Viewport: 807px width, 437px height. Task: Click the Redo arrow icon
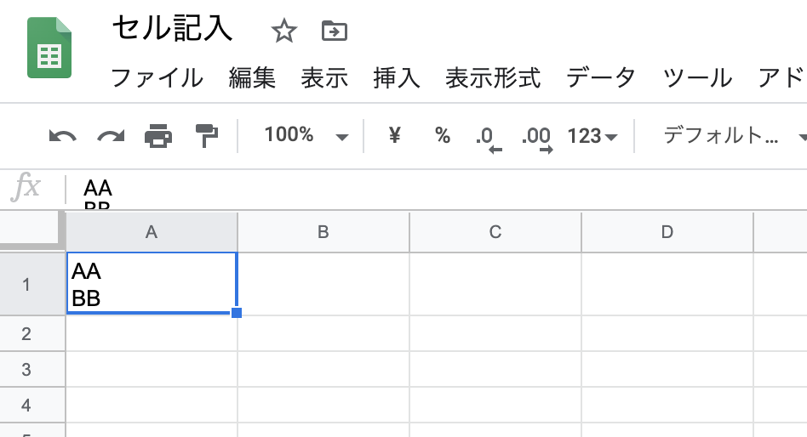tap(111, 136)
